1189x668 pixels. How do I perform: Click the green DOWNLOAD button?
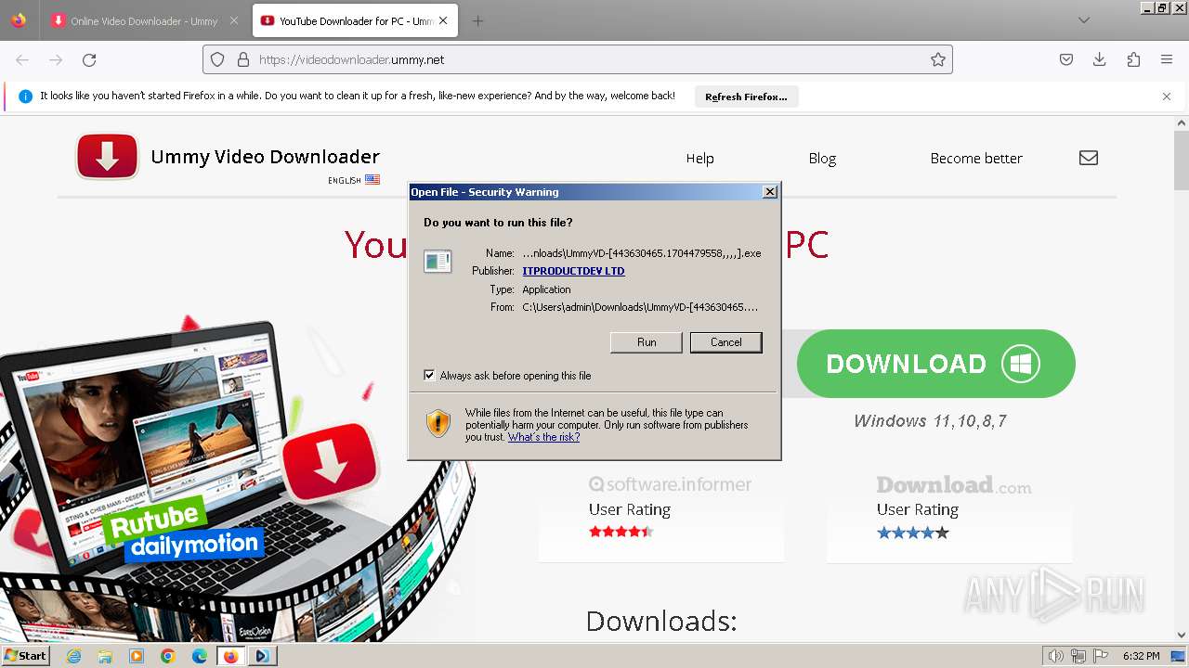tap(935, 364)
